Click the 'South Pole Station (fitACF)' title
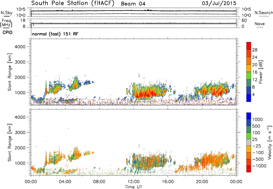This screenshot has width=273, height=189. [73, 3]
